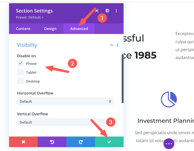This screenshot has width=194, height=151.
Task: Redo the settings change
Action: (81, 142)
